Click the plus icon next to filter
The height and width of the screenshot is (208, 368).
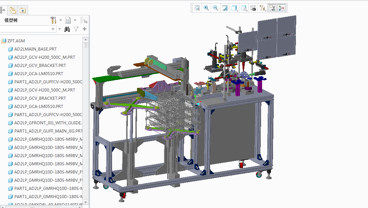click(x=84, y=29)
